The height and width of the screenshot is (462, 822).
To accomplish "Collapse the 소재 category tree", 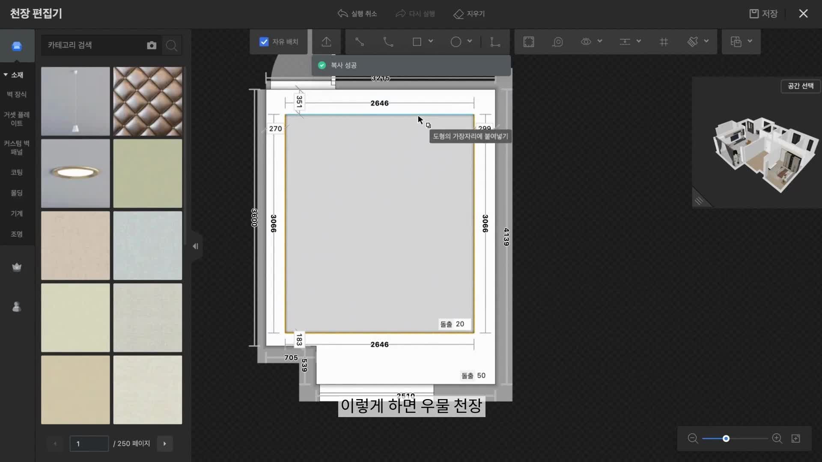I will coord(6,75).
